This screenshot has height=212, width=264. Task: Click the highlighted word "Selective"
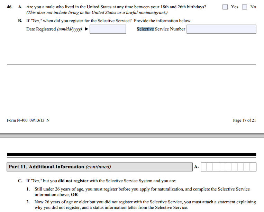[x=145, y=29]
